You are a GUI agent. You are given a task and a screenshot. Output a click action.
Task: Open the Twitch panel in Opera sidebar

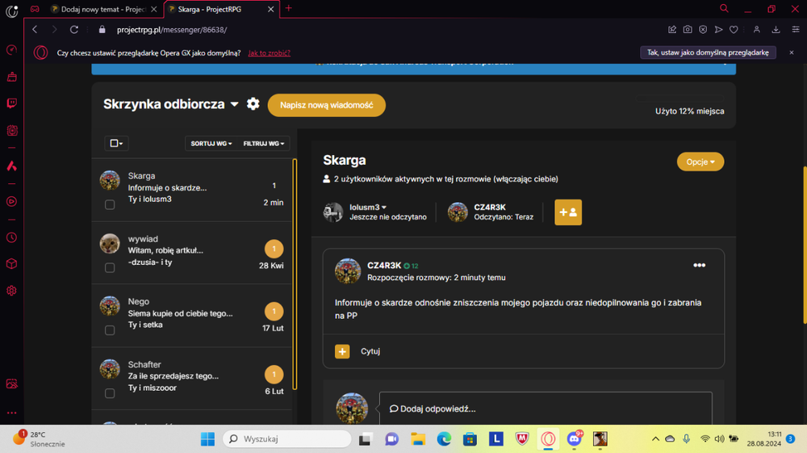coord(12,103)
